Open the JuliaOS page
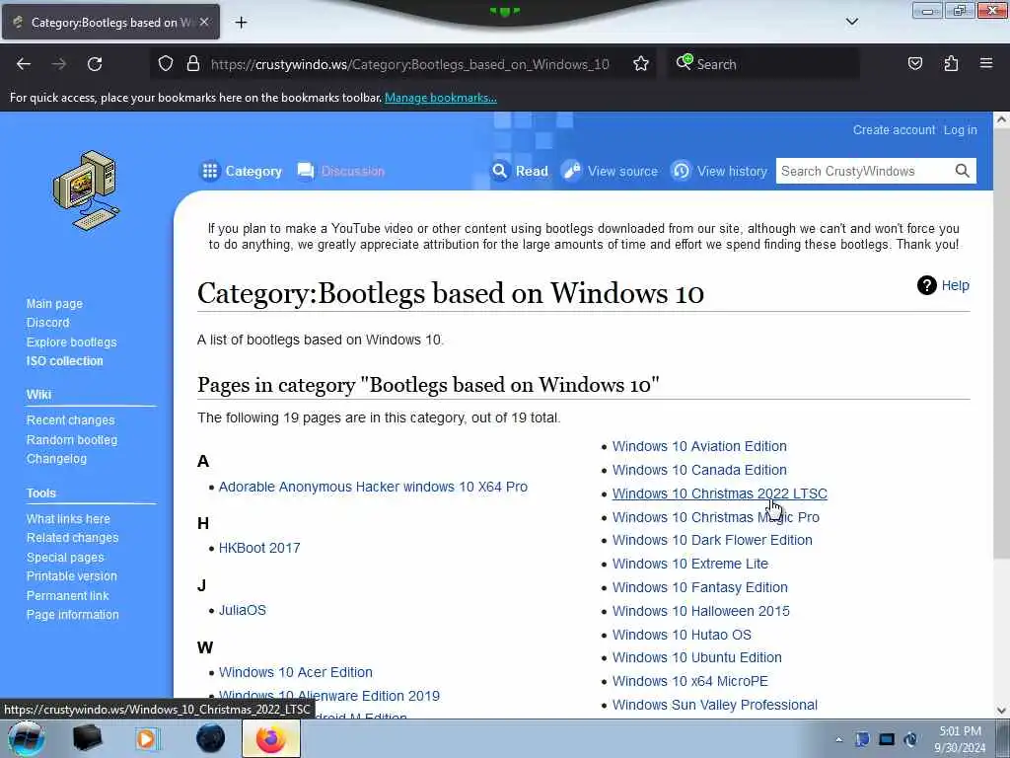Screen dimensions: 1010x758 pos(243,610)
